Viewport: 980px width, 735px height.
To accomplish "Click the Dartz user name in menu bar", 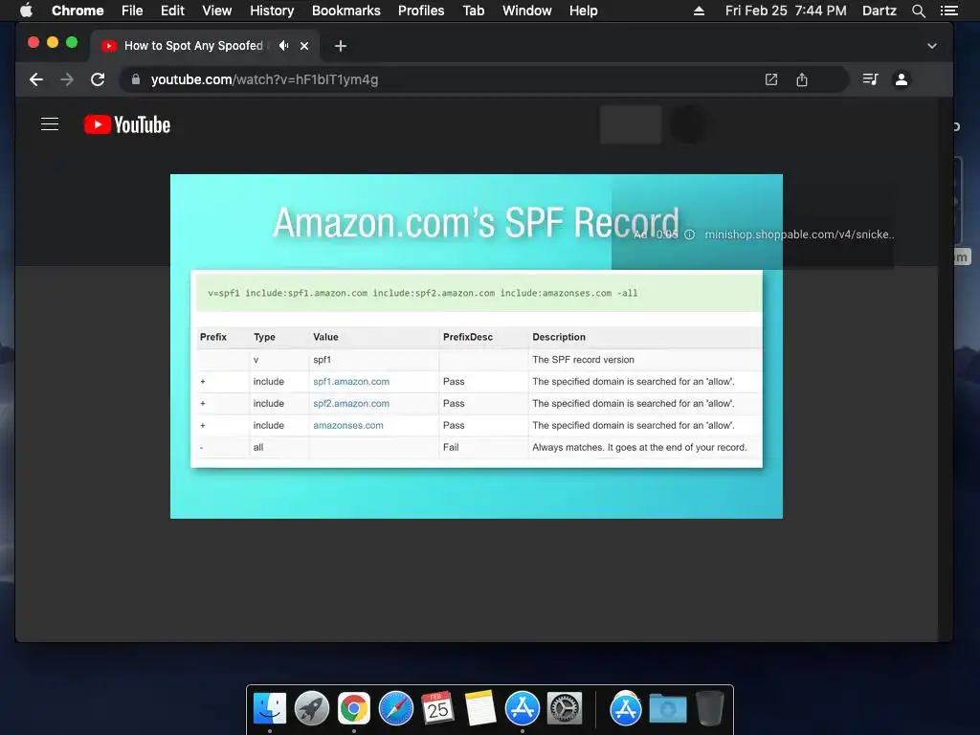I will click(x=879, y=11).
